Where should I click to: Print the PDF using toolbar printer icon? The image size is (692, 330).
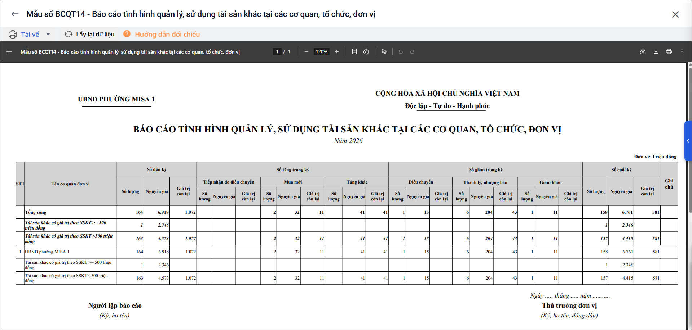(x=669, y=51)
